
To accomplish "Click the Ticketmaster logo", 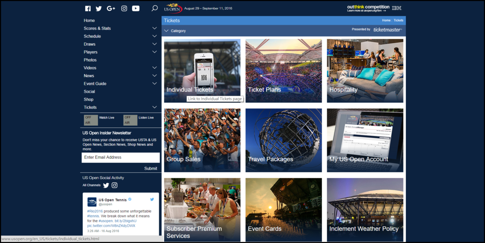I will (x=387, y=30).
